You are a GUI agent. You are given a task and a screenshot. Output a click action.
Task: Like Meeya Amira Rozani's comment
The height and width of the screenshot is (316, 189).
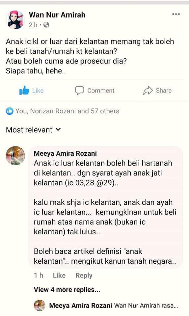(59, 275)
